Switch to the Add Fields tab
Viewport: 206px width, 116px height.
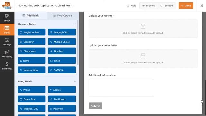pyautogui.click(x=31, y=16)
